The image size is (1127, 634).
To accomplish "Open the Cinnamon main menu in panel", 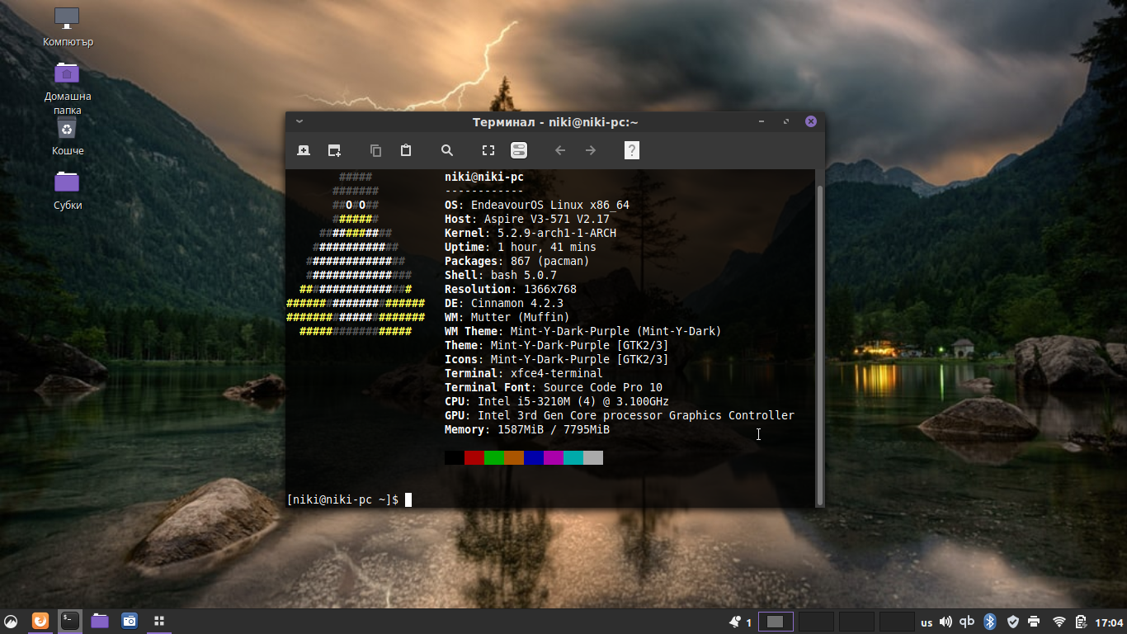I will pyautogui.click(x=12, y=622).
